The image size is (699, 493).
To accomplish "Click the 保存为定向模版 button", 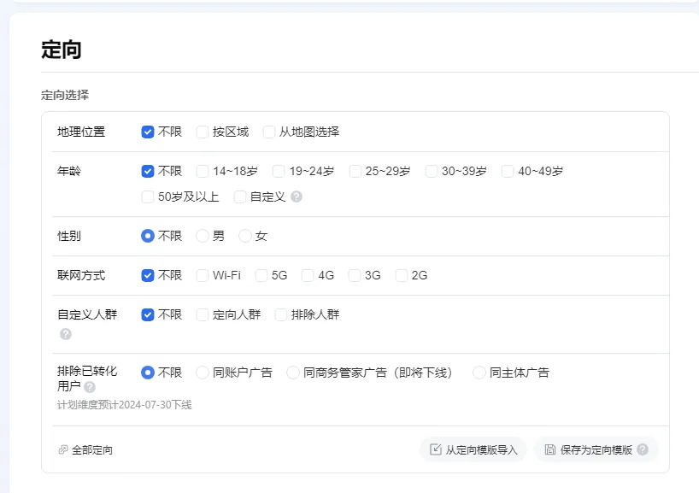I will click(592, 449).
